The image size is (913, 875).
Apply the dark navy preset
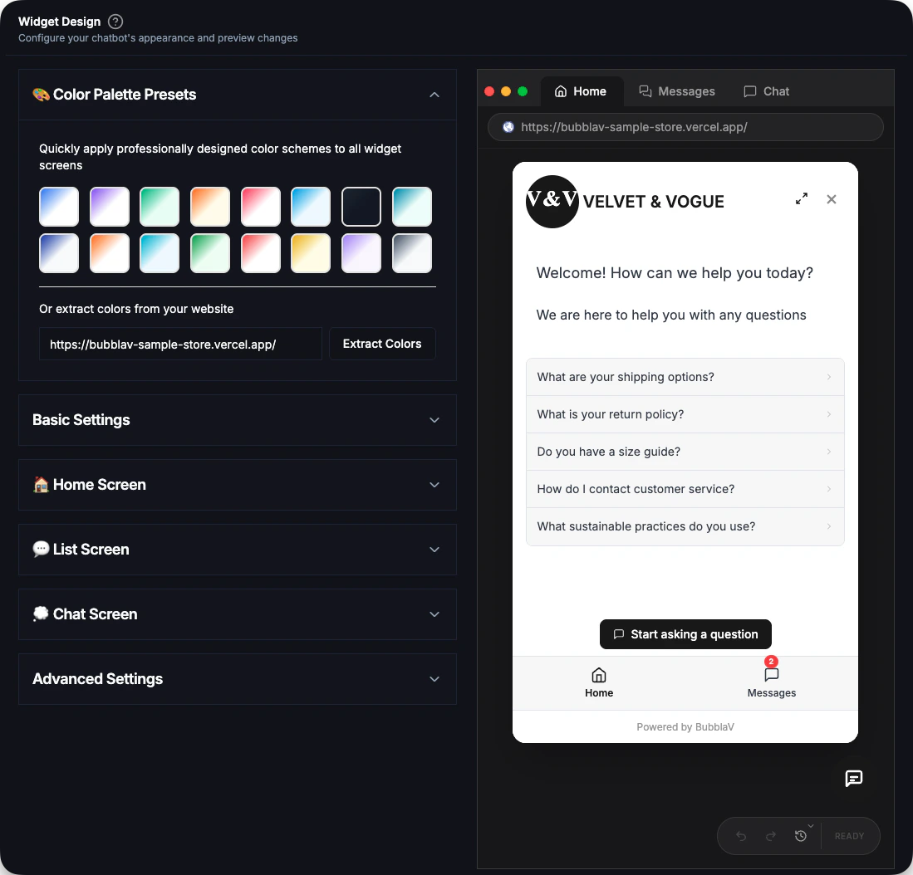pyautogui.click(x=361, y=207)
